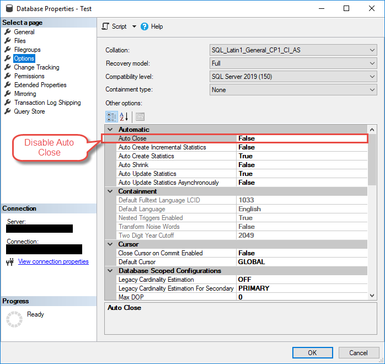Image resolution: width=385 pixels, height=364 pixels.
Task: Select the Query Store page
Action: pos(29,111)
